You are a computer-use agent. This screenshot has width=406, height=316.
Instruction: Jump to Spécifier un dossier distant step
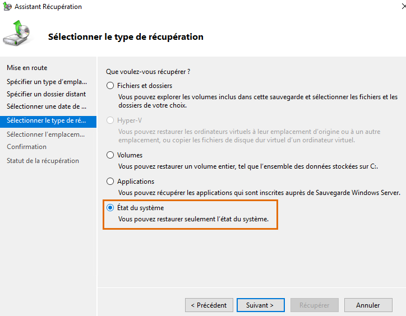[x=46, y=94]
